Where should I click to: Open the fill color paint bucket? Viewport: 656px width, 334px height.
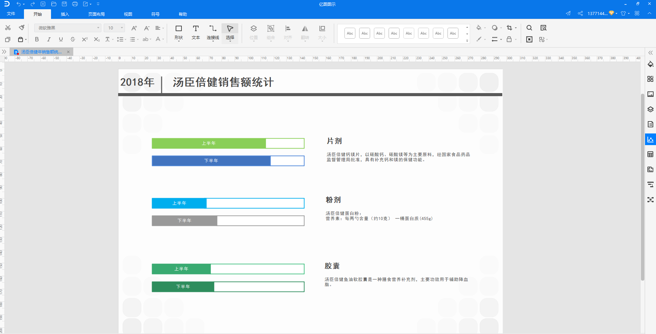coord(479,28)
